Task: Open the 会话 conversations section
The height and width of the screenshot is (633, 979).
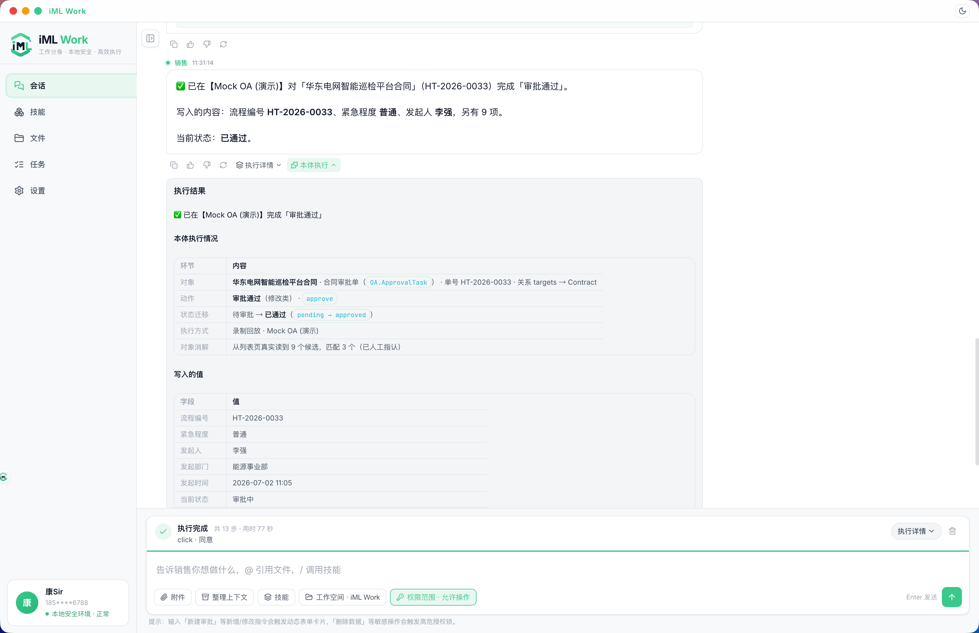Action: pyautogui.click(x=71, y=85)
